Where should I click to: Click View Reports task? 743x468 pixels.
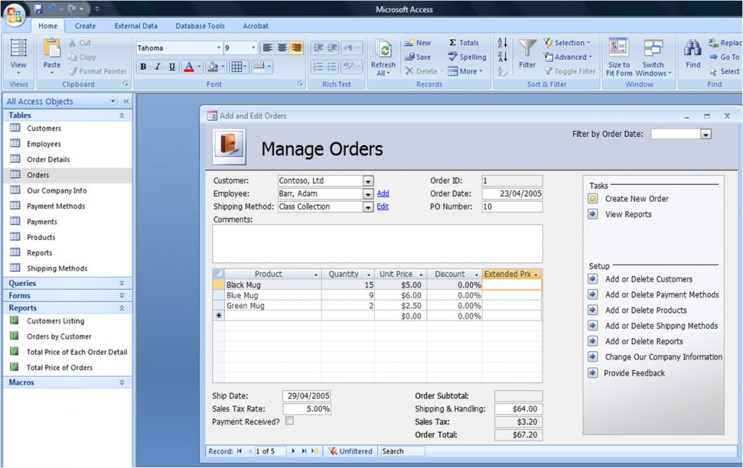point(628,215)
